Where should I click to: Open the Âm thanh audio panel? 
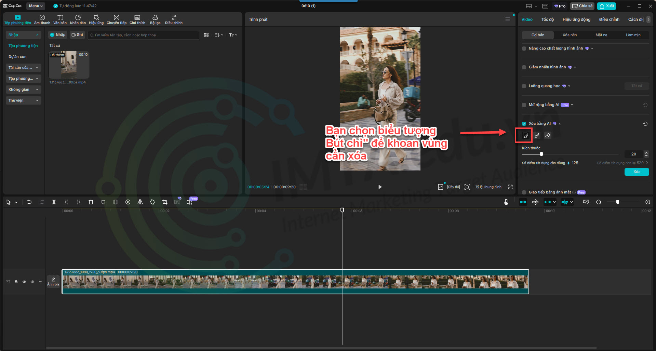point(42,19)
